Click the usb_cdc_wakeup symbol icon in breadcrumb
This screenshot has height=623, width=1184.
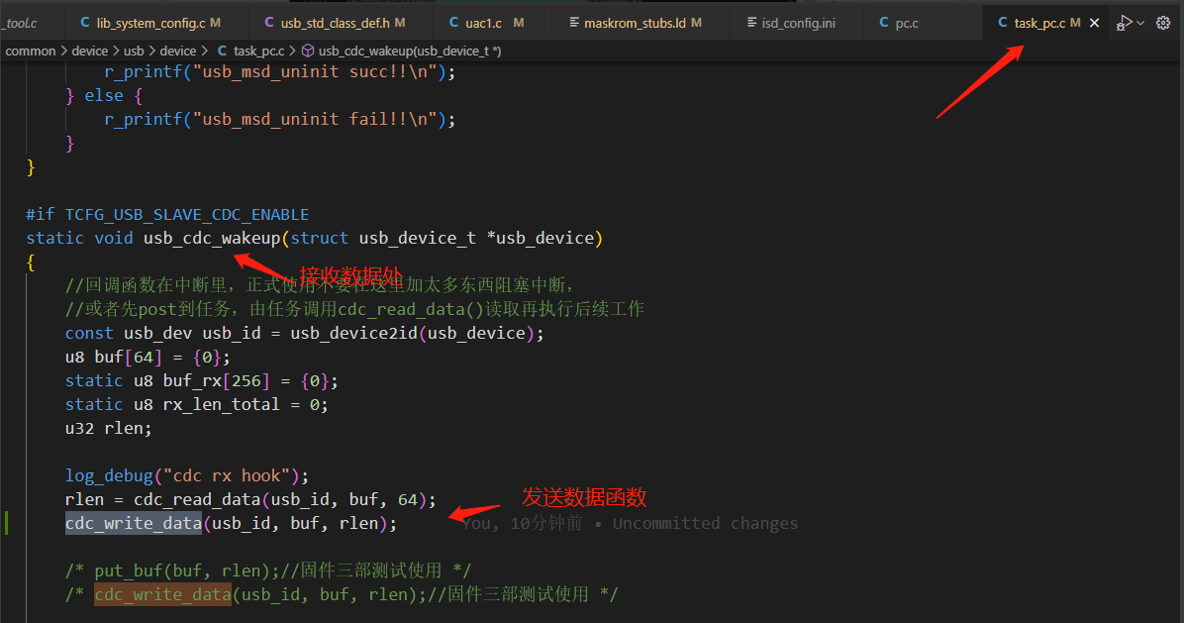coord(307,51)
